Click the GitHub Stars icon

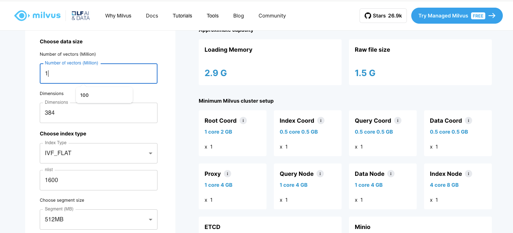point(368,16)
